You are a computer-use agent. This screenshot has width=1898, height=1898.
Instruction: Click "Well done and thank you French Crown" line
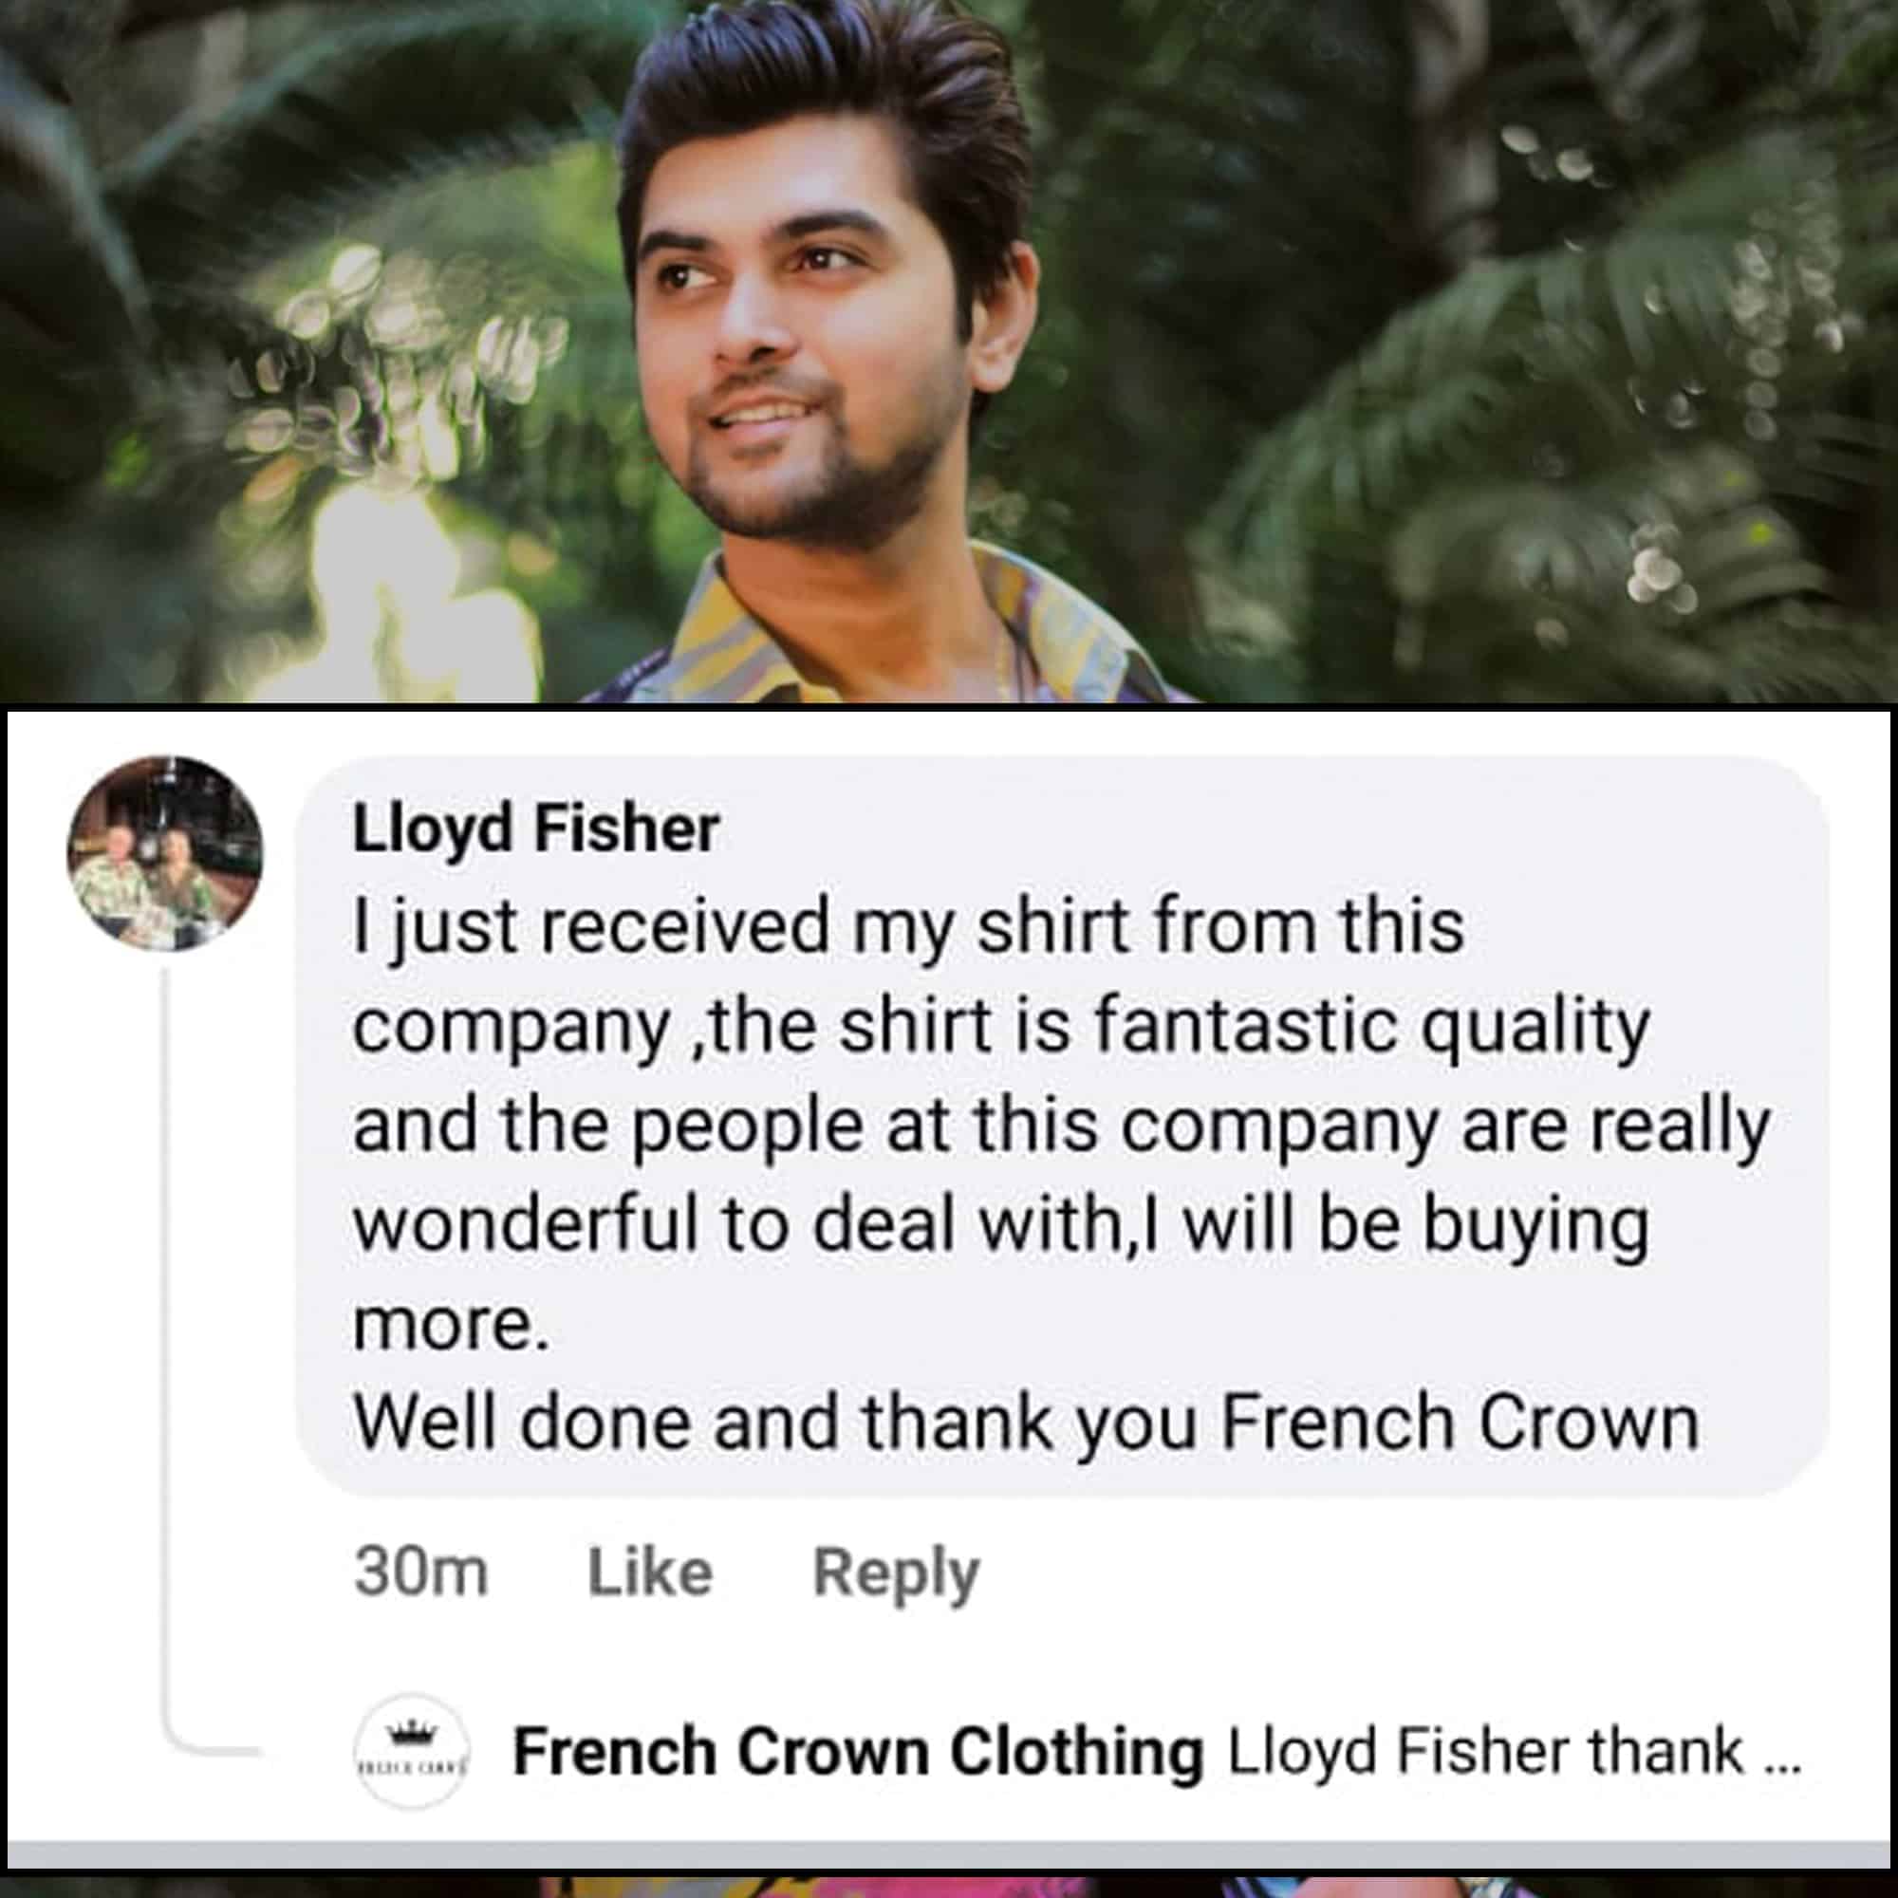tap(1026, 1423)
